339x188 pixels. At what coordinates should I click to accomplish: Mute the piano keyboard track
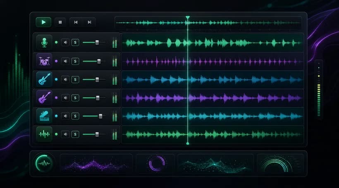pyautogui.click(x=65, y=116)
